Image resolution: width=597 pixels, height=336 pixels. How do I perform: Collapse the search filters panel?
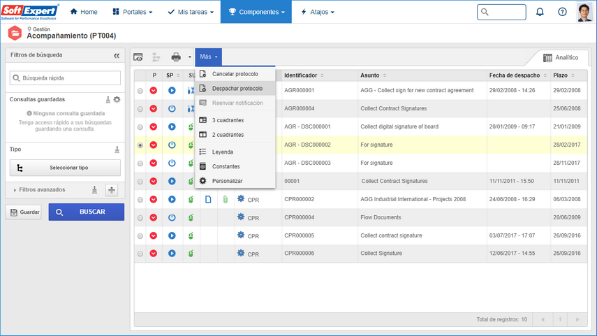coord(117,56)
